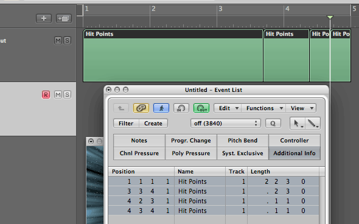Click the Length column header
359x224 pixels.
pos(283,172)
